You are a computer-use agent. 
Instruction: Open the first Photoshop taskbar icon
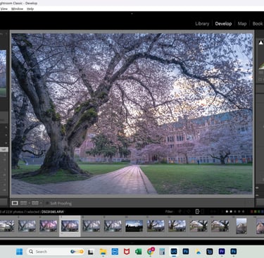coord(186,252)
